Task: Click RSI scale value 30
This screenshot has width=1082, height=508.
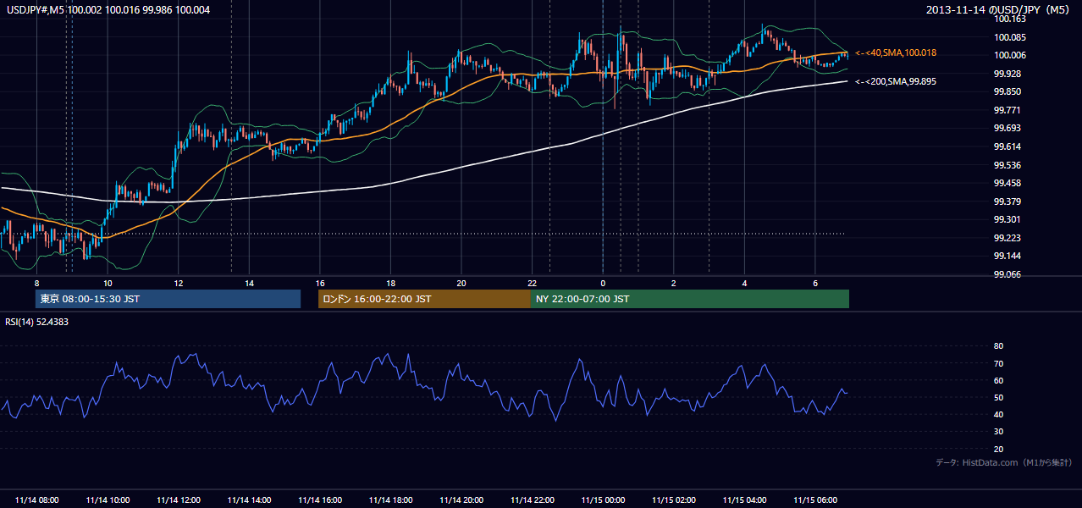Action: pos(999,432)
